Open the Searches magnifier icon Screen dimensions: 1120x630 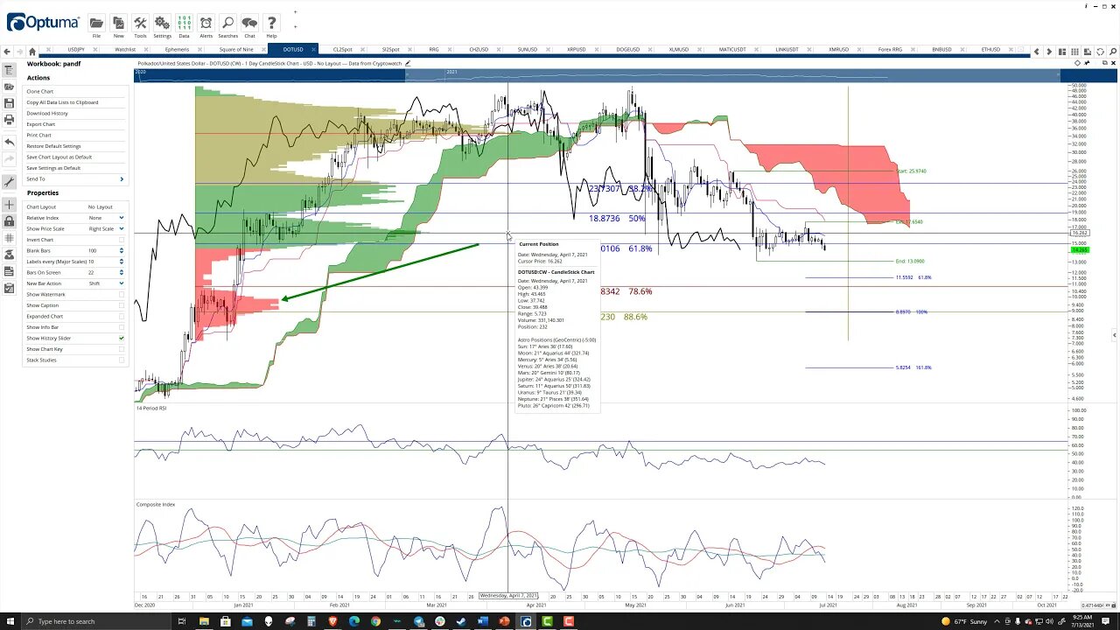pos(227,24)
